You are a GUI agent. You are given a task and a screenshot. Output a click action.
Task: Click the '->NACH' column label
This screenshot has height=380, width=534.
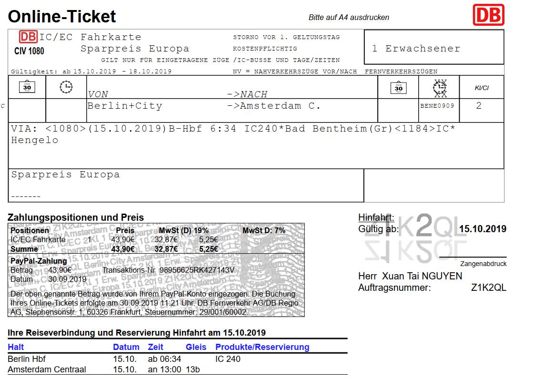[x=247, y=94]
